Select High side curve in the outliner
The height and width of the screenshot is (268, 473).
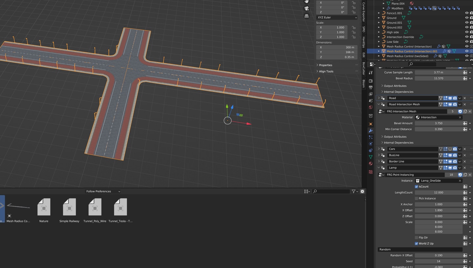coord(393,32)
